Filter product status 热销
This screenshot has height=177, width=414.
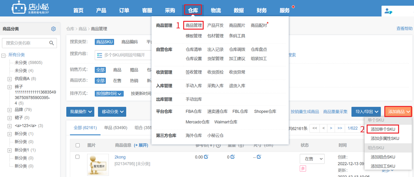[134, 81]
